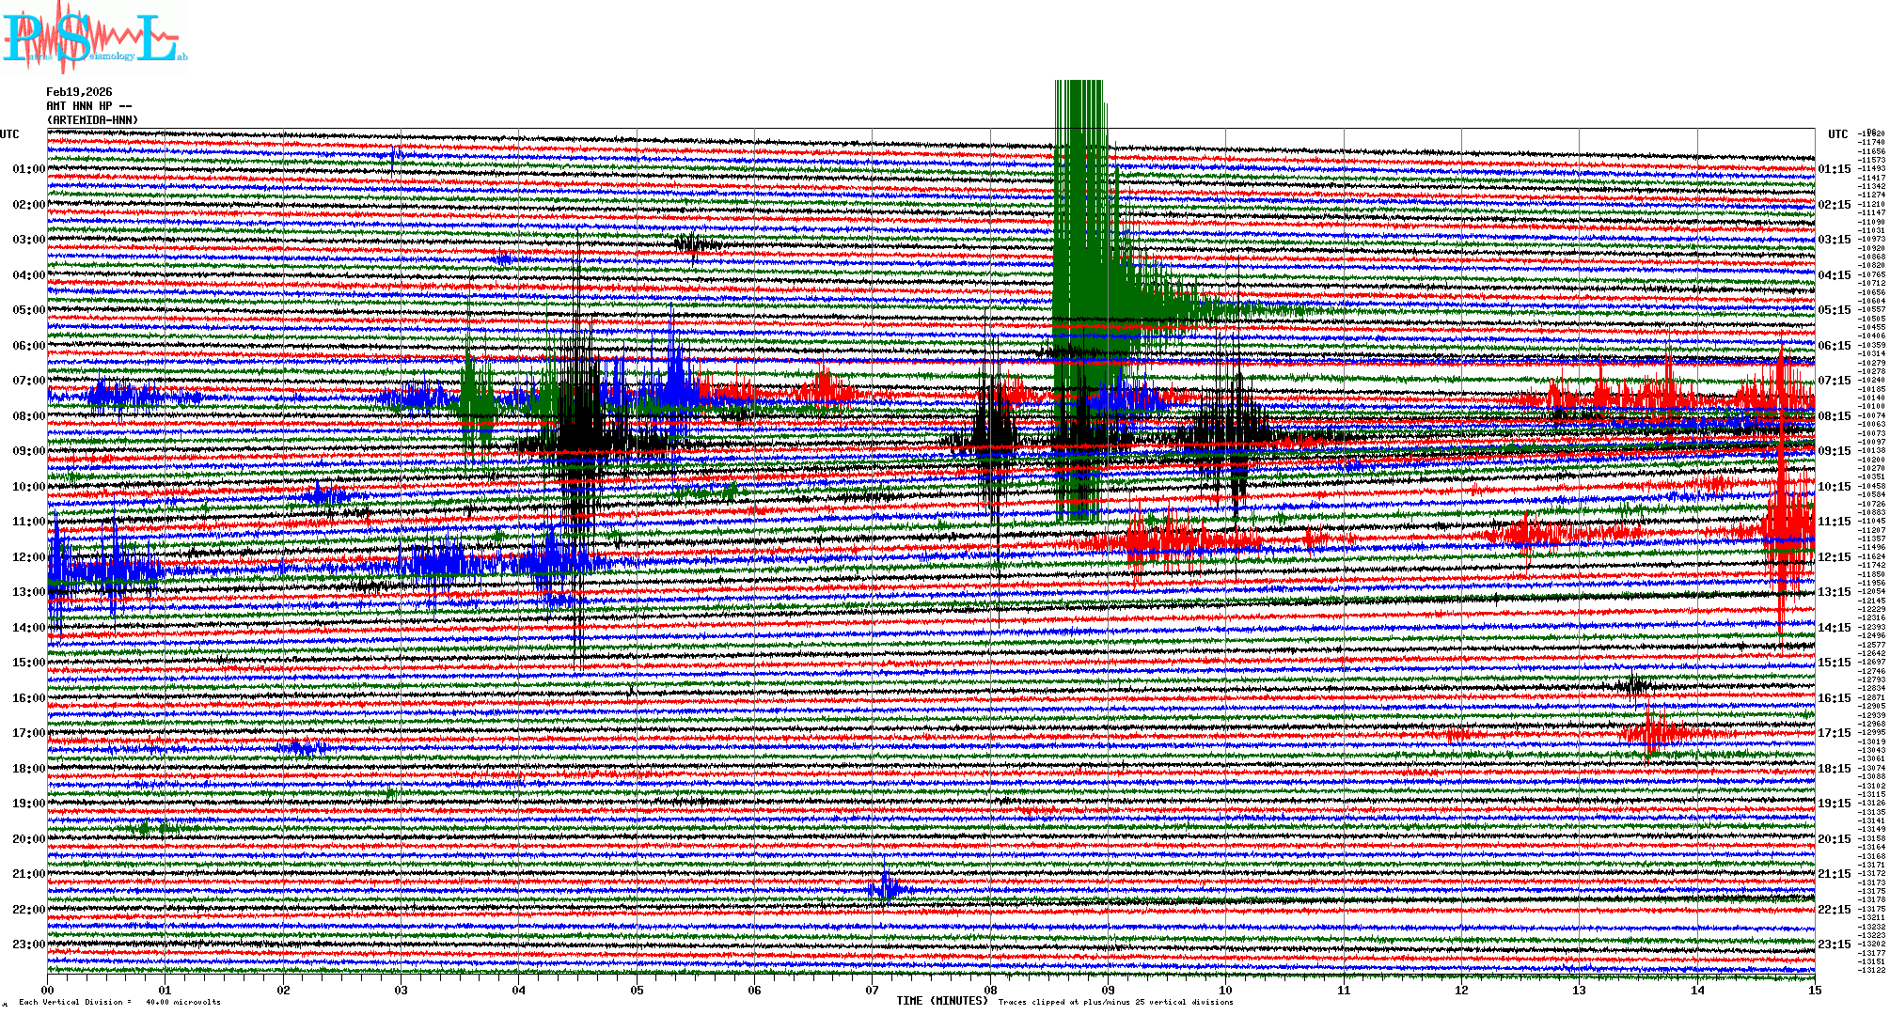Image resolution: width=1890 pixels, height=1015 pixels.
Task: Click the AMT HNN HP station text
Action: (80, 106)
